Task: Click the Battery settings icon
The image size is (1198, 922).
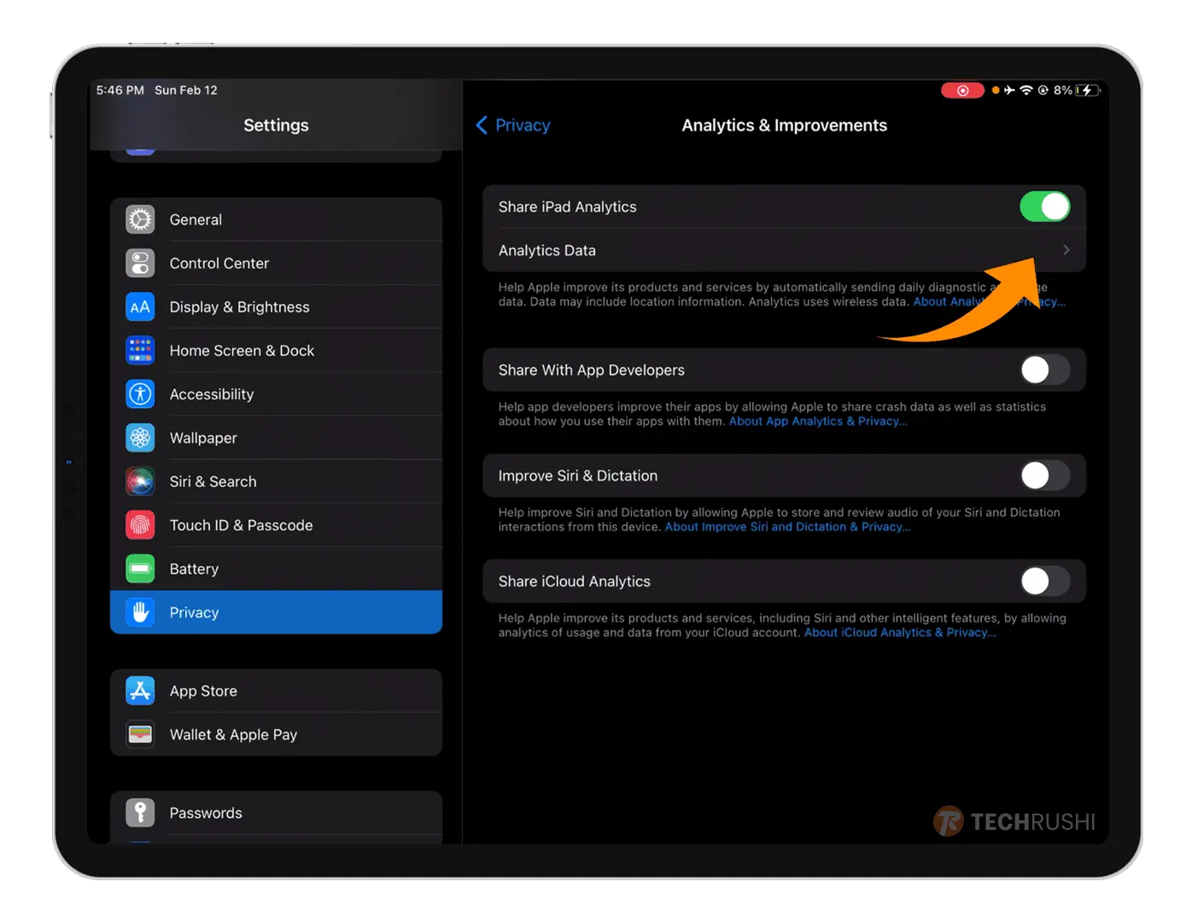Action: (140, 569)
